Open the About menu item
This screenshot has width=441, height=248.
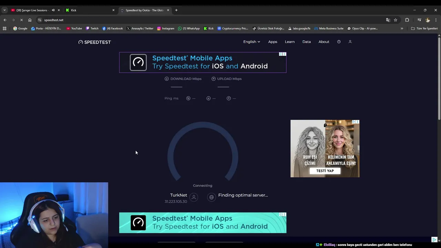tap(324, 42)
